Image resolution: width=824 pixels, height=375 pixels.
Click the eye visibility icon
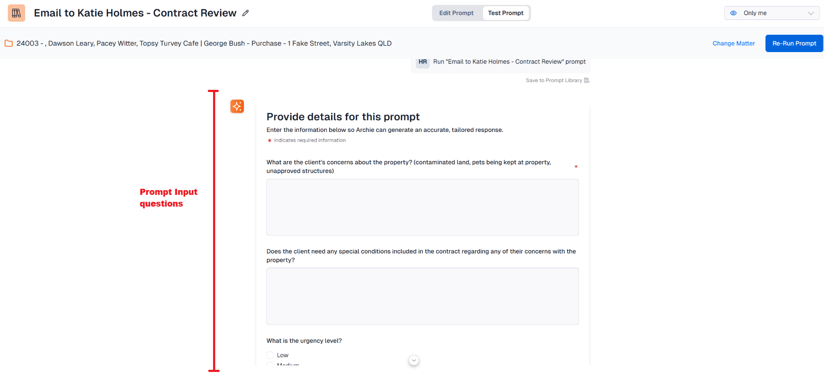click(733, 13)
